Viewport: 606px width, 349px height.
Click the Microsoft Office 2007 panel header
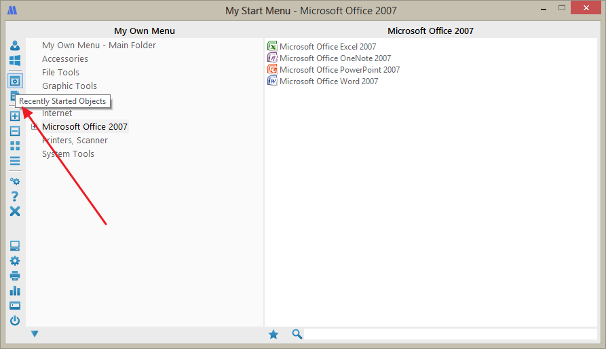tap(430, 31)
